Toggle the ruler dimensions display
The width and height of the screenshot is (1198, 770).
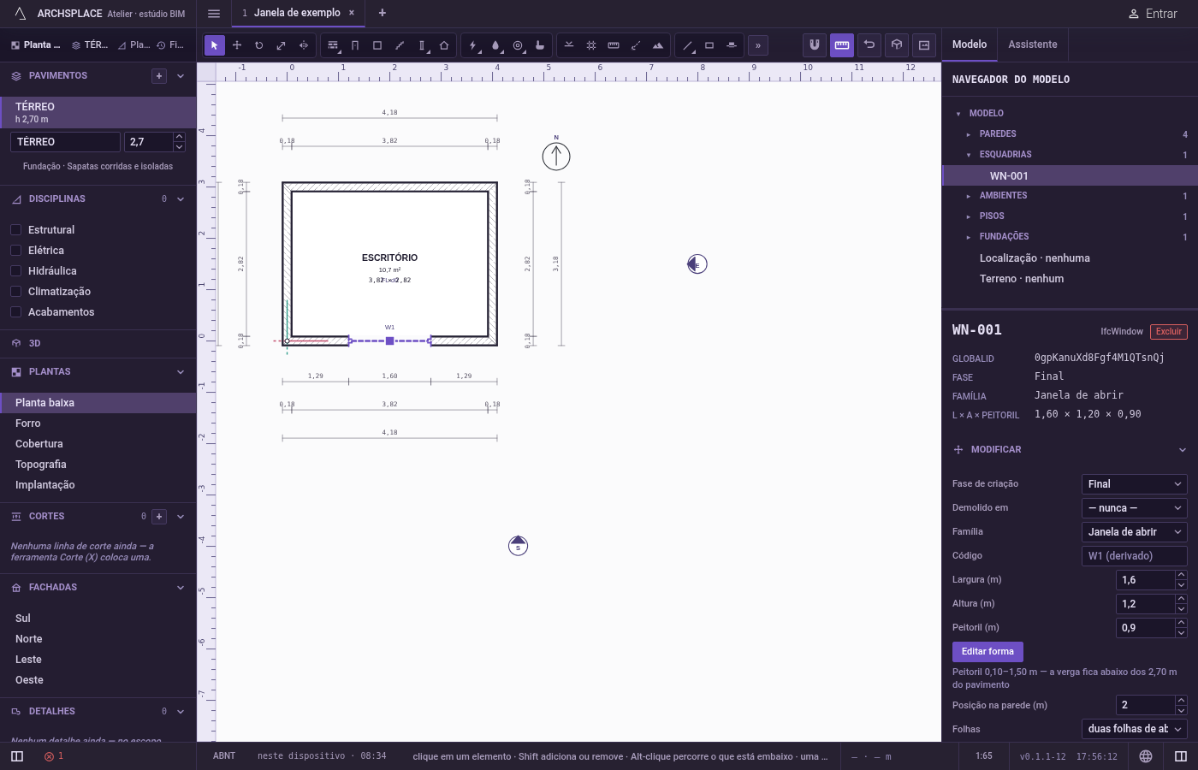[842, 44]
